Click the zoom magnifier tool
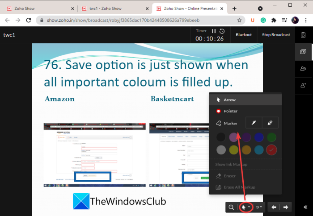Image resolution: width=313 pixels, height=216 pixels. point(231,207)
